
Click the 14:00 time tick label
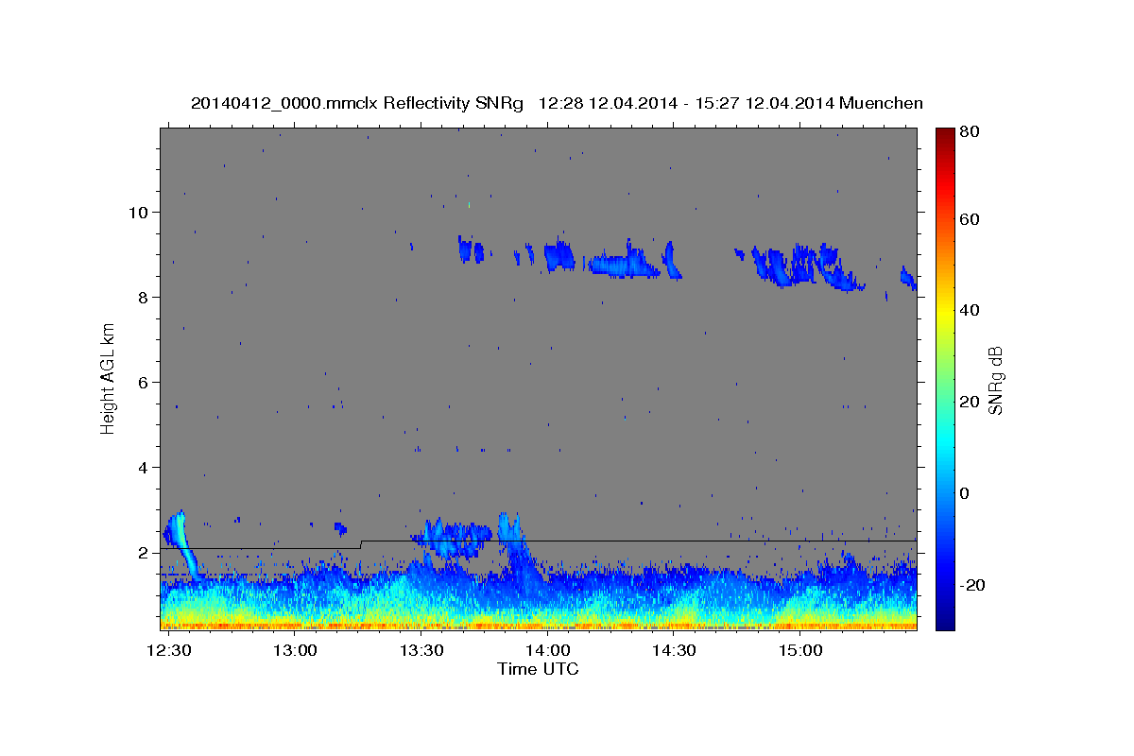[x=547, y=651]
